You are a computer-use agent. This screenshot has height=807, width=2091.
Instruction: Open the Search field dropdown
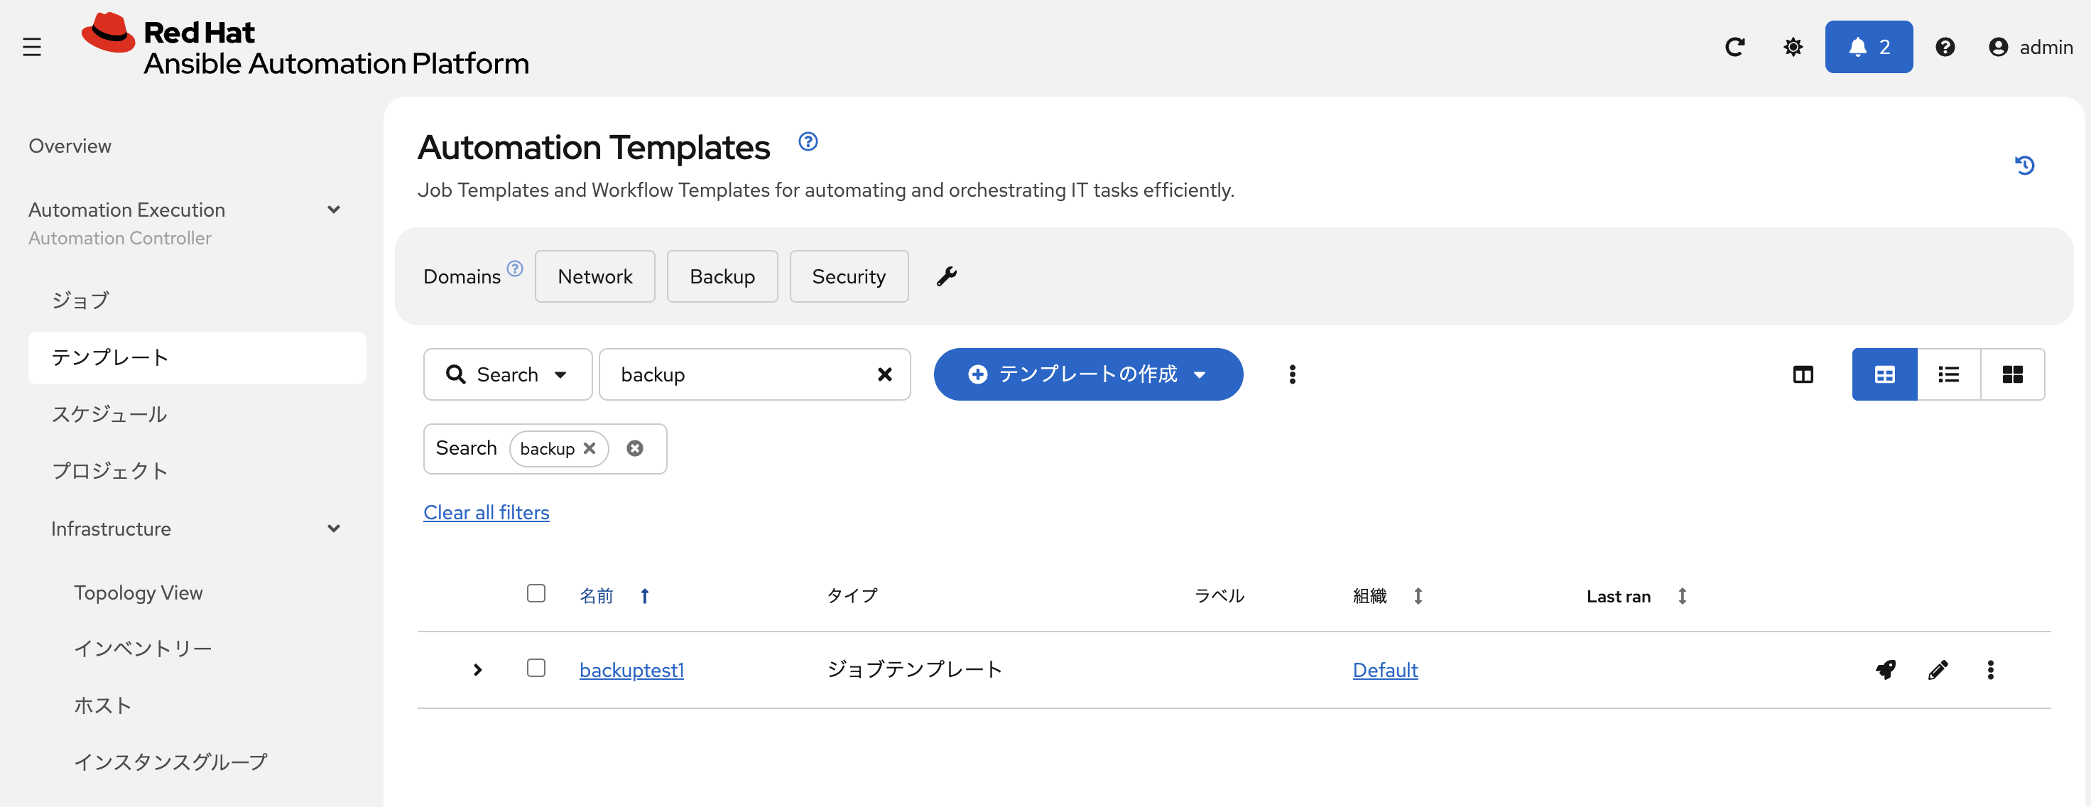pos(562,374)
